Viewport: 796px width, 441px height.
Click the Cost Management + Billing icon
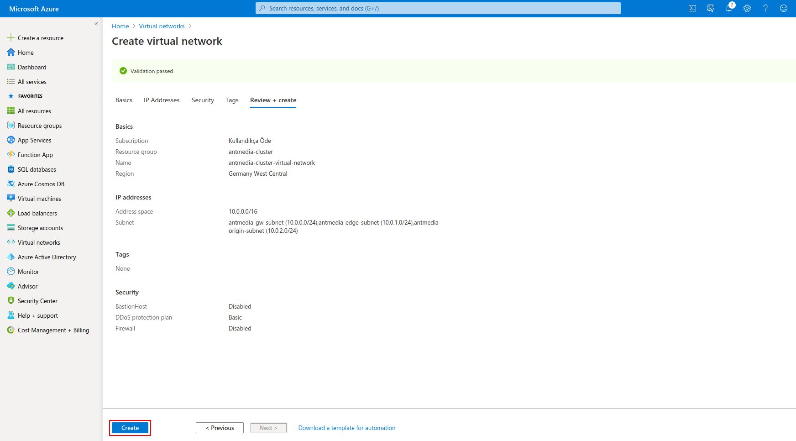(x=11, y=330)
